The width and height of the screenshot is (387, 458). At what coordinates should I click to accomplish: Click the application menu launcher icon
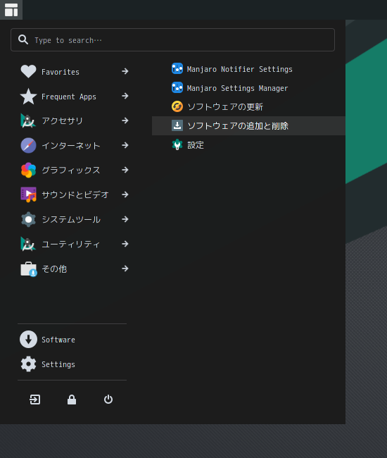coord(11,10)
